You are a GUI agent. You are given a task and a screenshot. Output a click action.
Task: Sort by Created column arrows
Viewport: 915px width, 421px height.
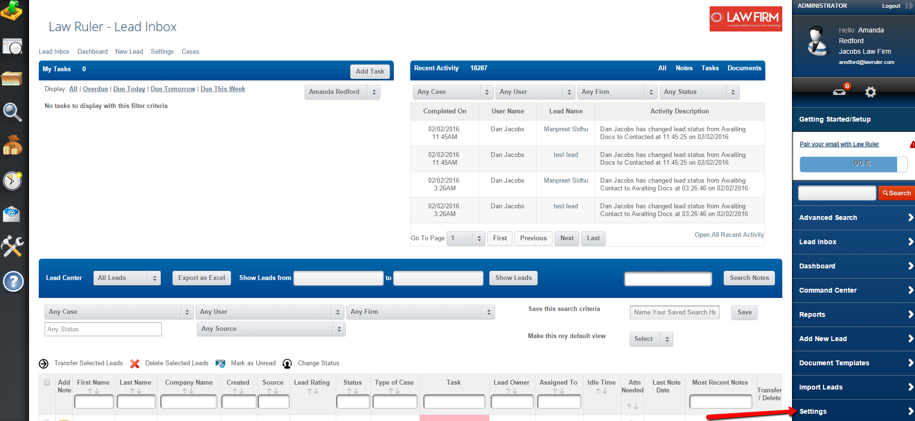(238, 391)
